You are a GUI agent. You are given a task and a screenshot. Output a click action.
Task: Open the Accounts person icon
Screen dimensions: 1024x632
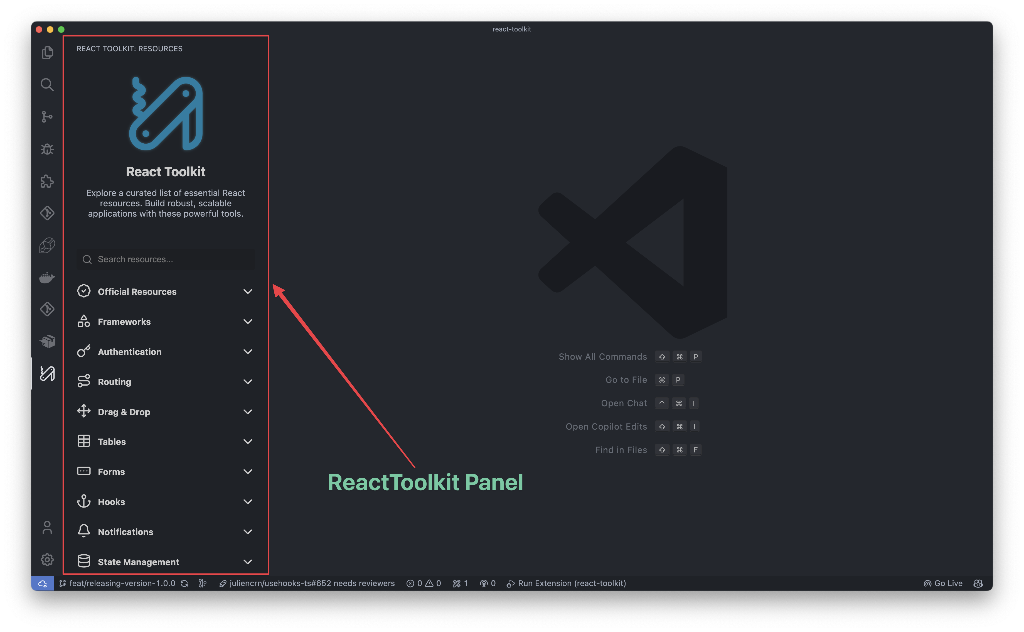[47, 528]
